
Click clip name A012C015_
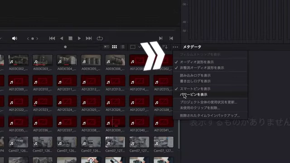tap(163, 89)
